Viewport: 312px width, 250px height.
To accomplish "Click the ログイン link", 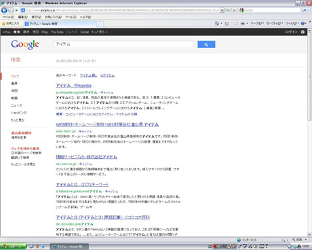I will (291, 32).
